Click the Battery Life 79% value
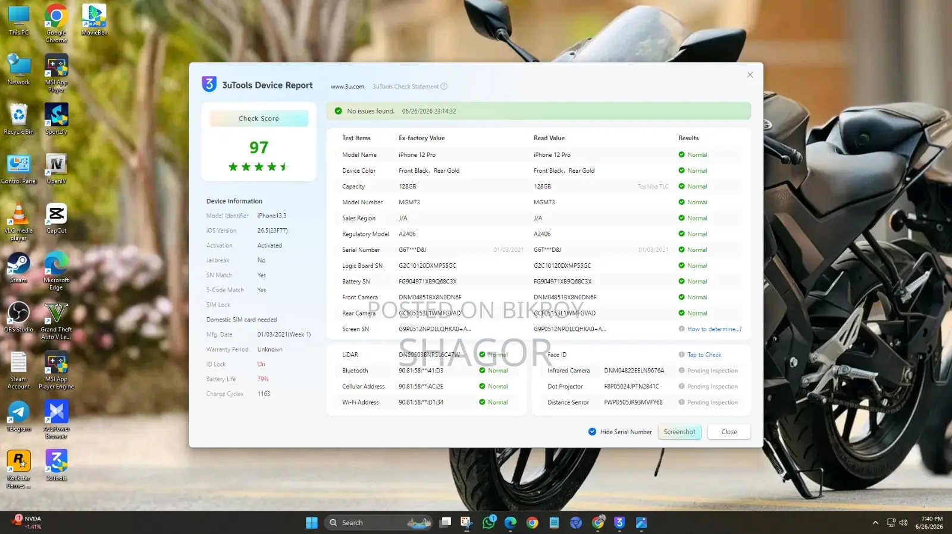This screenshot has width=952, height=534. [263, 379]
